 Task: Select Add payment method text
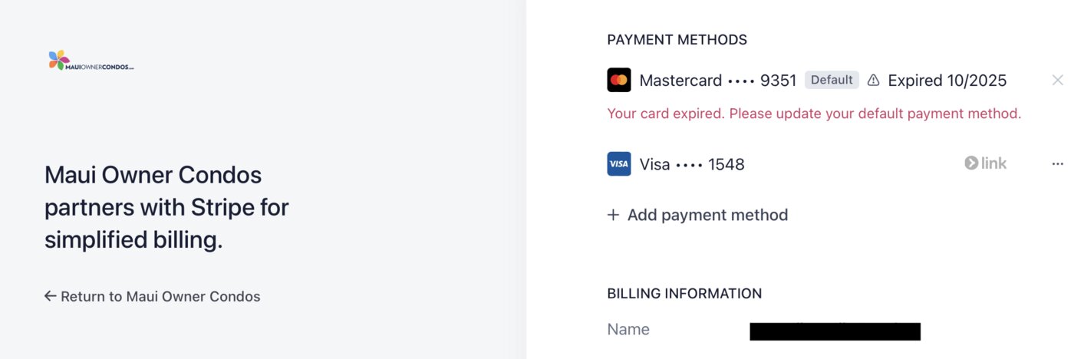(707, 215)
